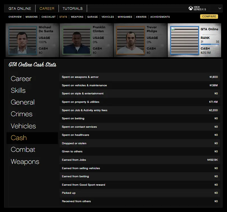Select Franklin Clinton's mugshot portrait

[x=77, y=40]
